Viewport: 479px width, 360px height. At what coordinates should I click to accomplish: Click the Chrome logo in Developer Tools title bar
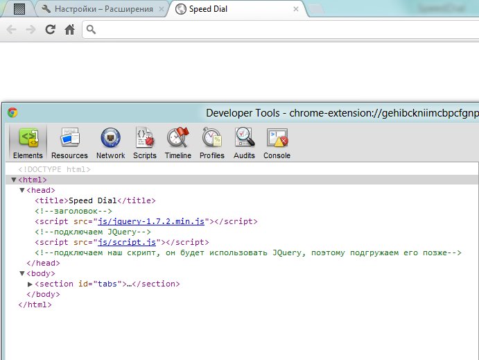point(12,112)
